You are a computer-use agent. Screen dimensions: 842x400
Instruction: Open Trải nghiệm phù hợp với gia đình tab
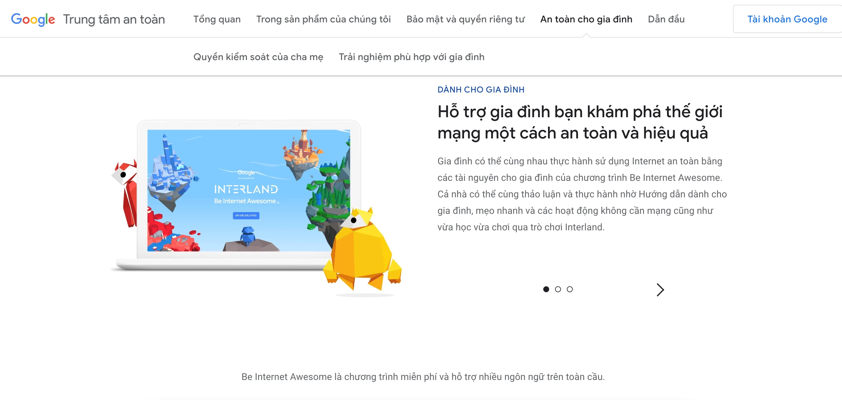point(411,56)
